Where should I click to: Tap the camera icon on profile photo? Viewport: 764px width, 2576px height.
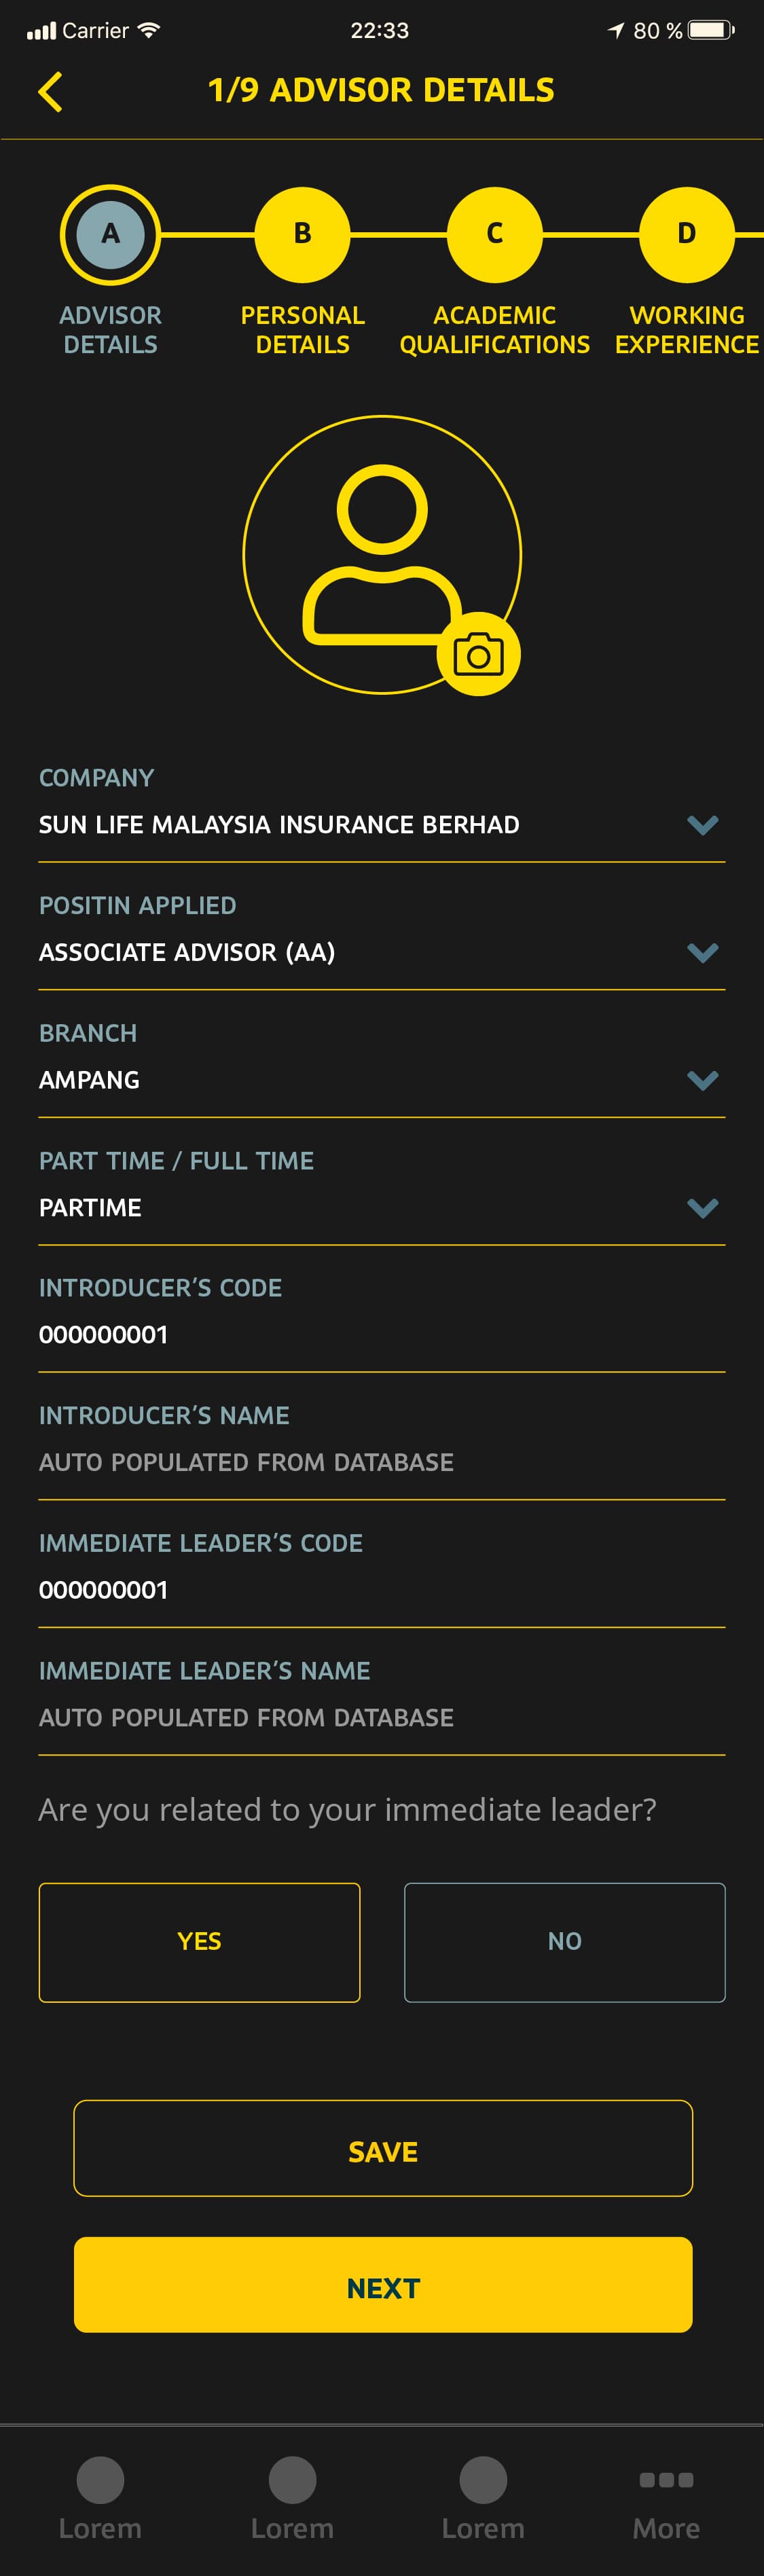(x=478, y=655)
